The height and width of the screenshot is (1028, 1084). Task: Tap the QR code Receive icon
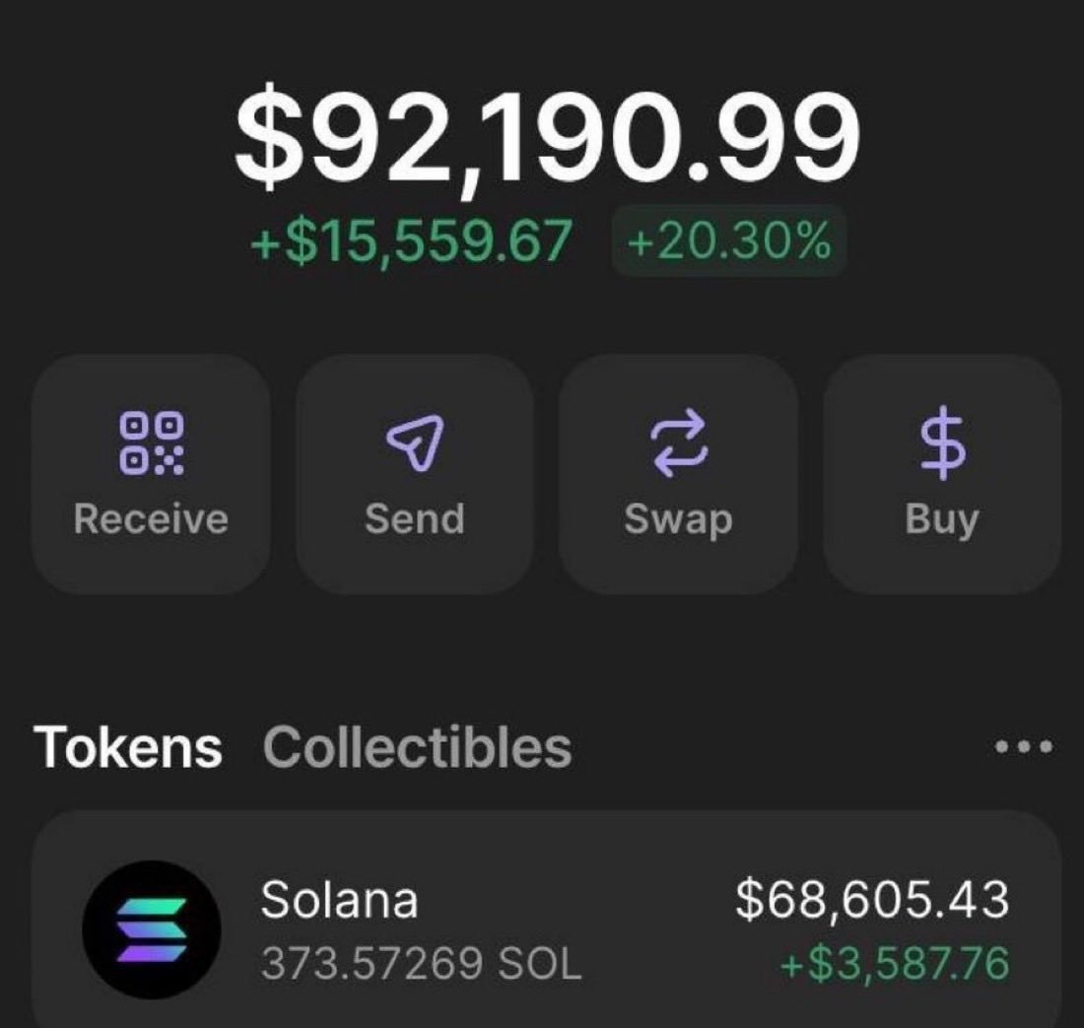coord(152,444)
